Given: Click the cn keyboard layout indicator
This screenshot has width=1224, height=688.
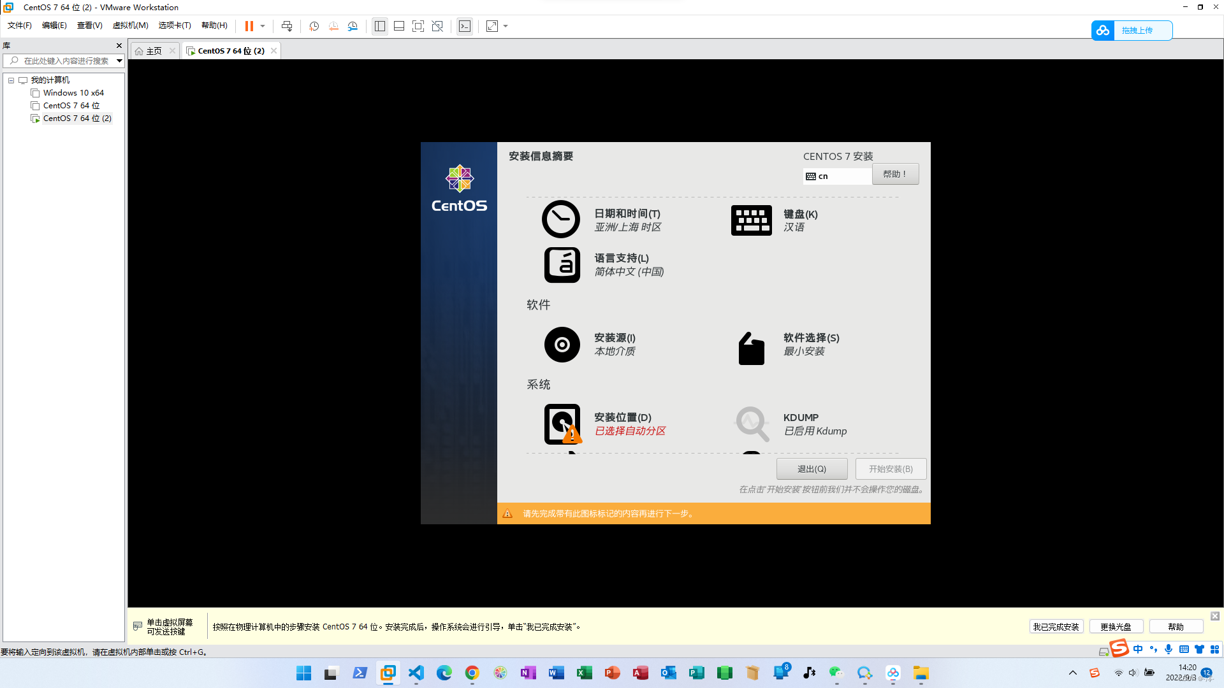Looking at the screenshot, I should pyautogui.click(x=837, y=176).
